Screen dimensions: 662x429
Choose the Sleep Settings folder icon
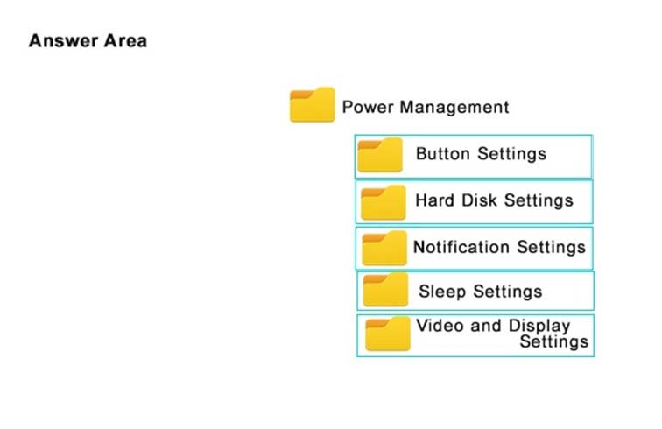pyautogui.click(x=385, y=289)
